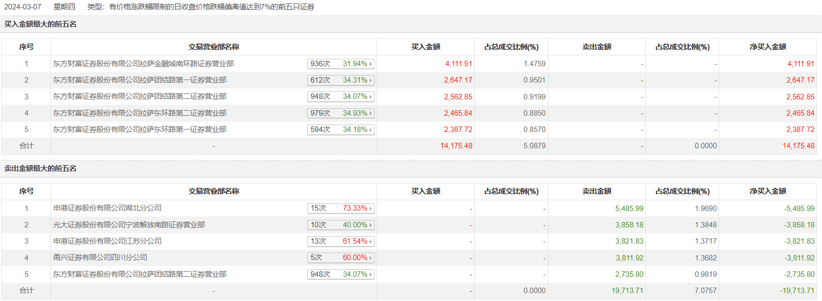Click the arrow beside 594次 34.18%
Image resolution: width=822 pixels, height=301 pixels.
tap(371, 129)
